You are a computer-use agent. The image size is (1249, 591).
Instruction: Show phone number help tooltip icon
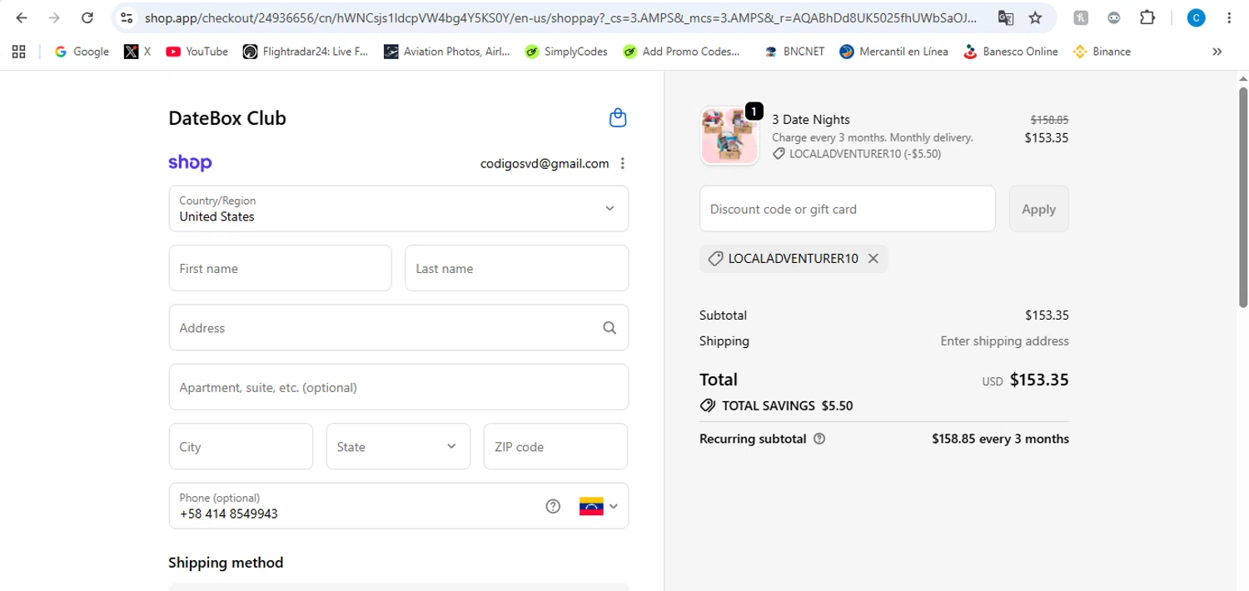[553, 506]
